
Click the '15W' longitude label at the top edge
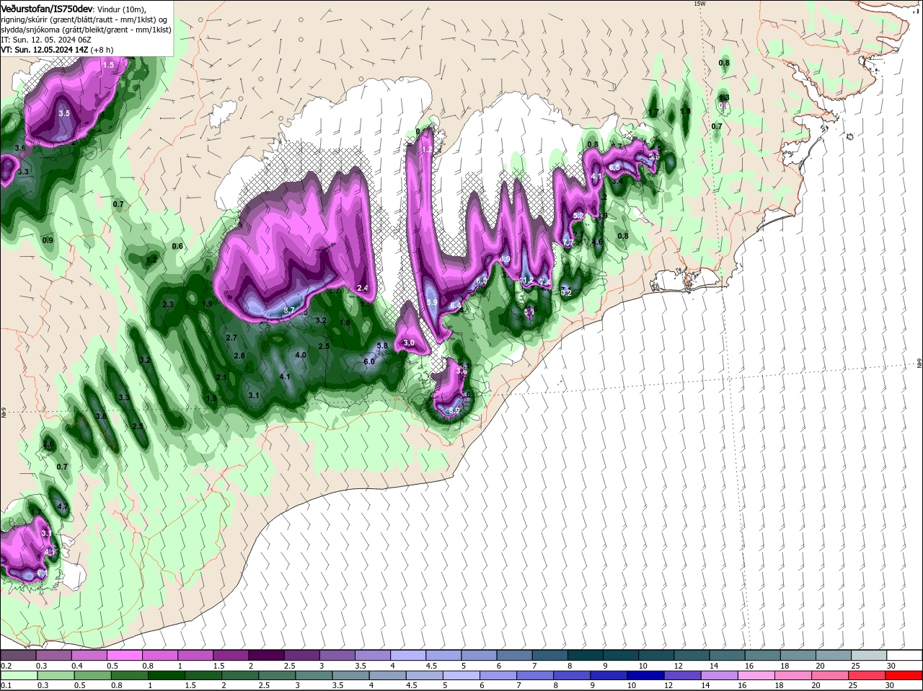pos(699,4)
